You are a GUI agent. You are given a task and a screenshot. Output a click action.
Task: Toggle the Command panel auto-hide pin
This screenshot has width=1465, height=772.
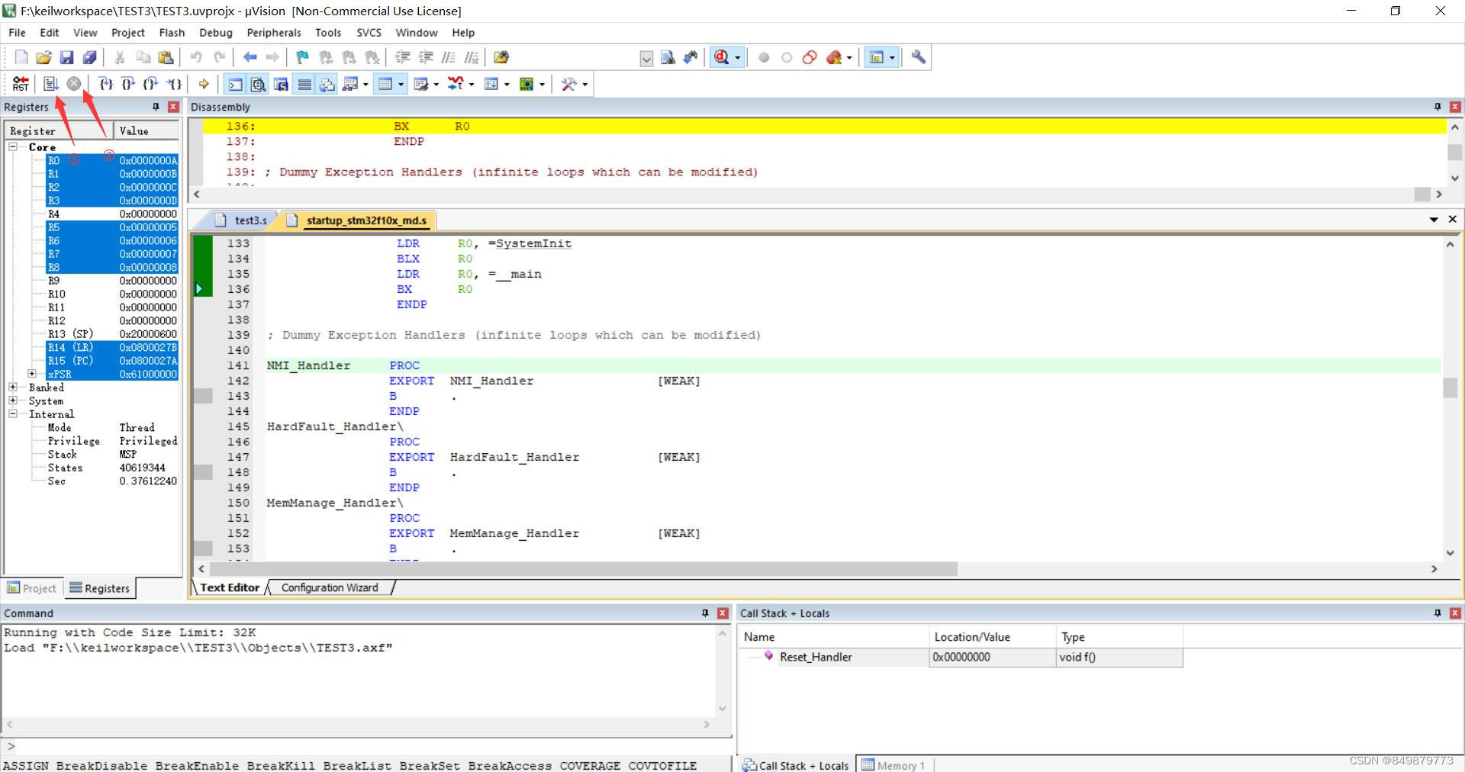pyautogui.click(x=705, y=613)
